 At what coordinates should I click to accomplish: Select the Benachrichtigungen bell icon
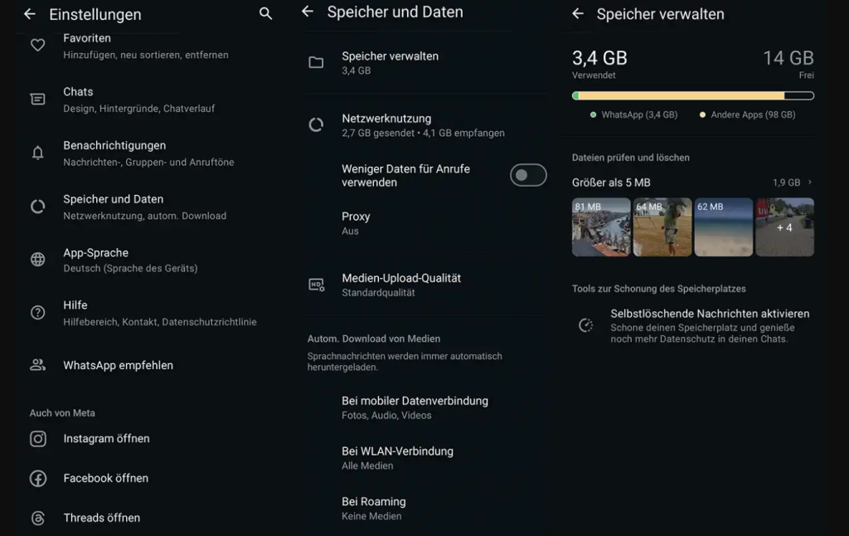tap(37, 153)
